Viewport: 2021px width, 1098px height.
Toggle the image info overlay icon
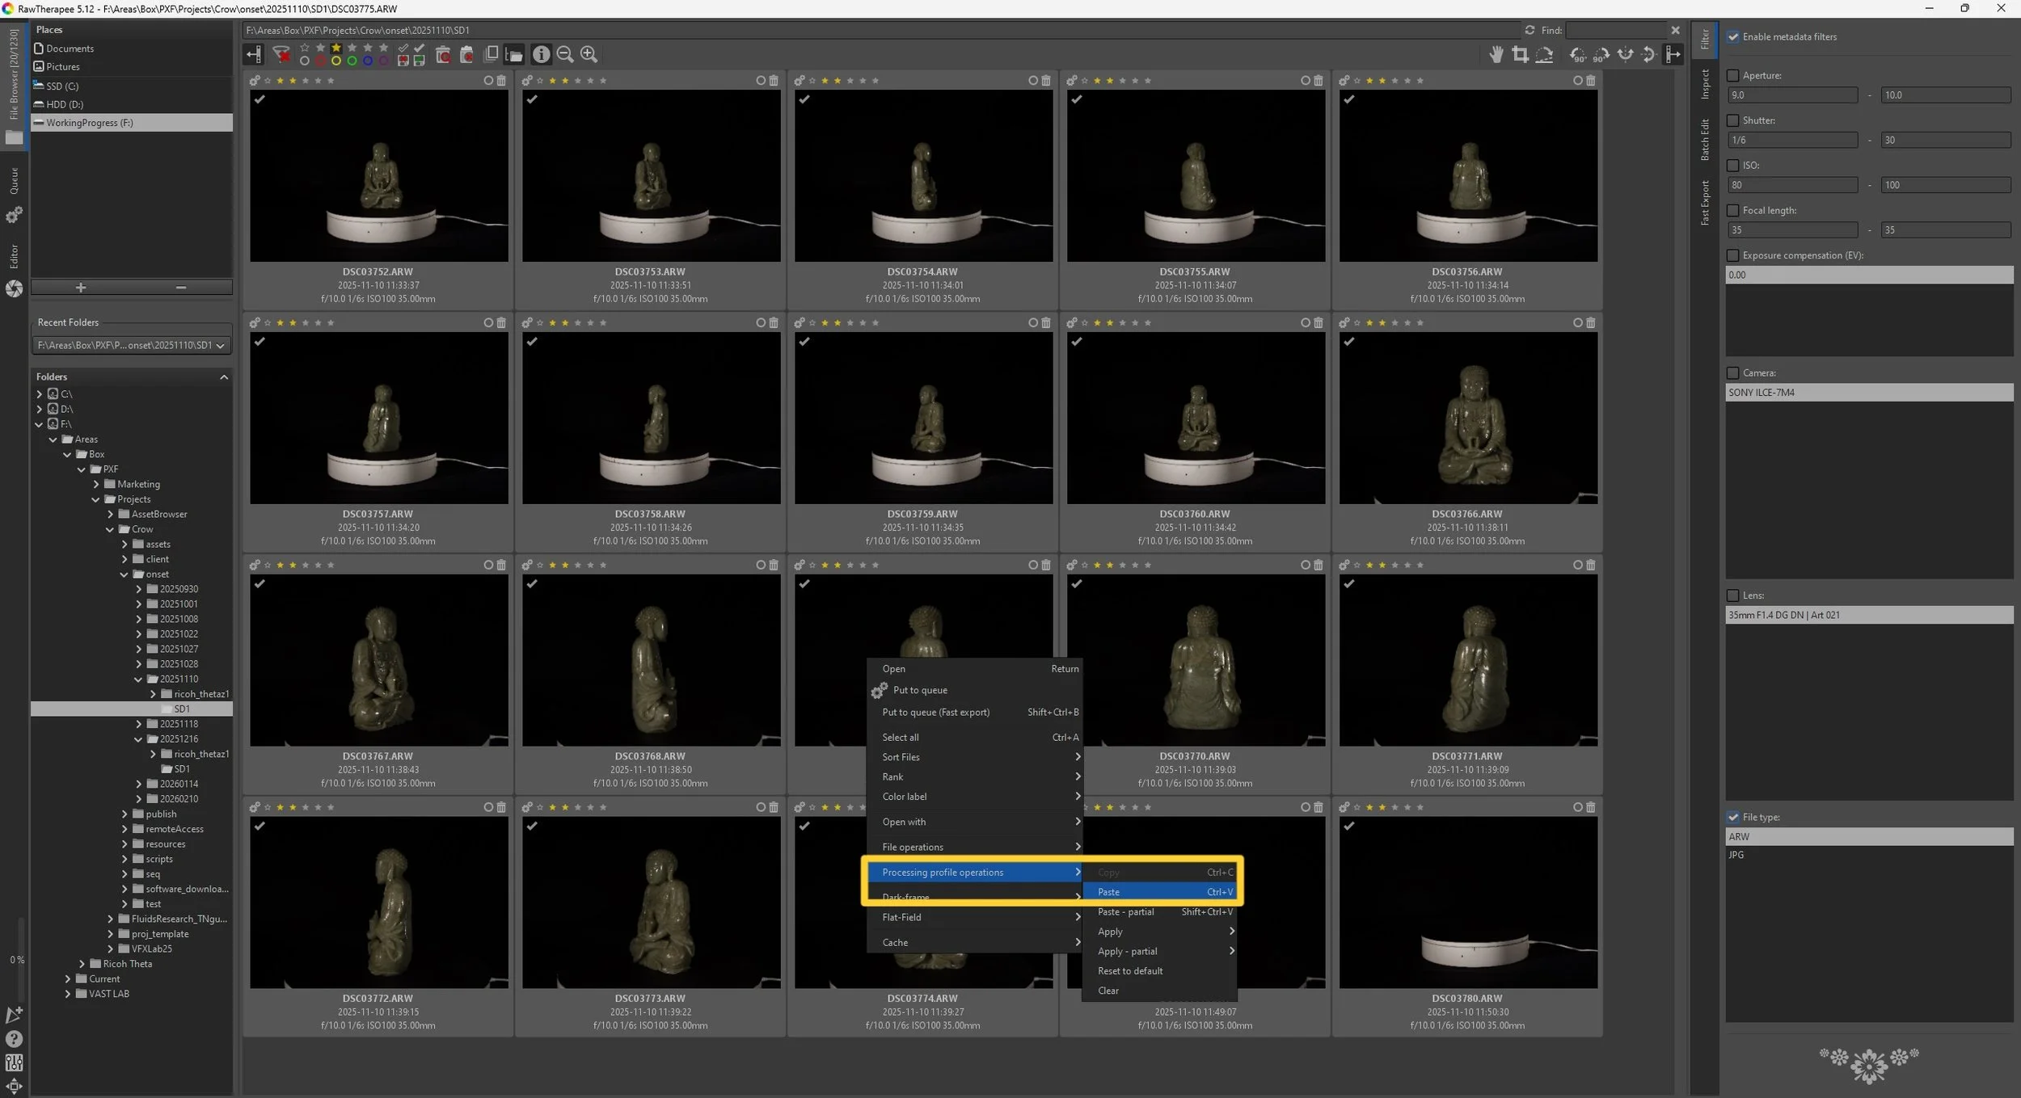(541, 54)
